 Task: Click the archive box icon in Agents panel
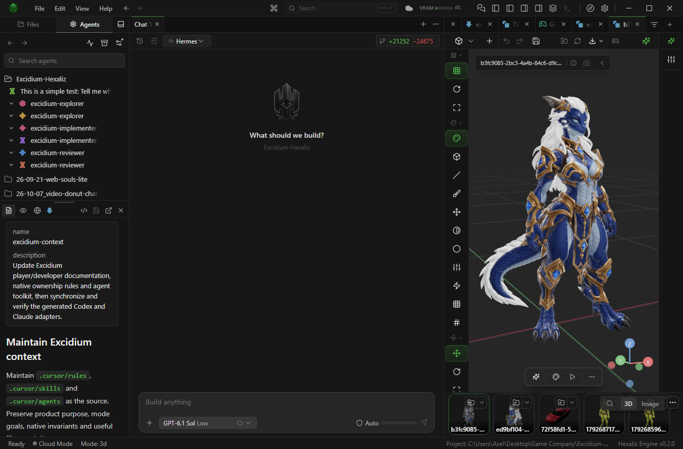[x=104, y=43]
